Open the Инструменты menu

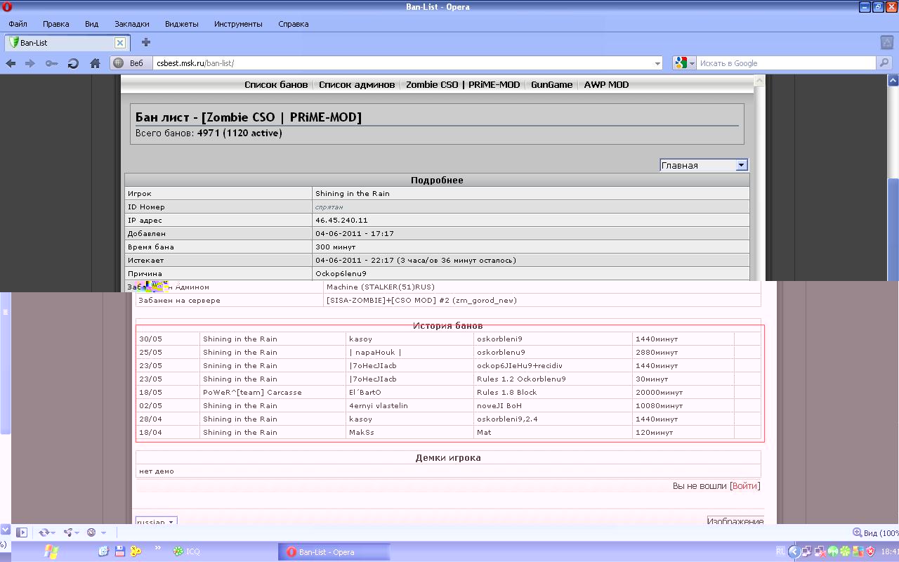pyautogui.click(x=238, y=24)
